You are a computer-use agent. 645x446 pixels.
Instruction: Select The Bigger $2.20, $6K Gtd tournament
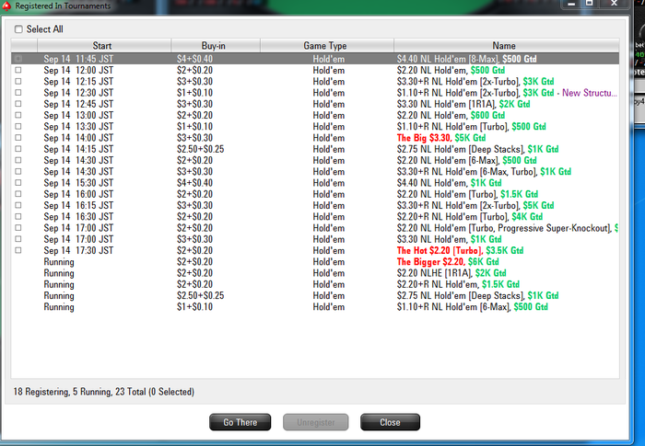(315, 262)
